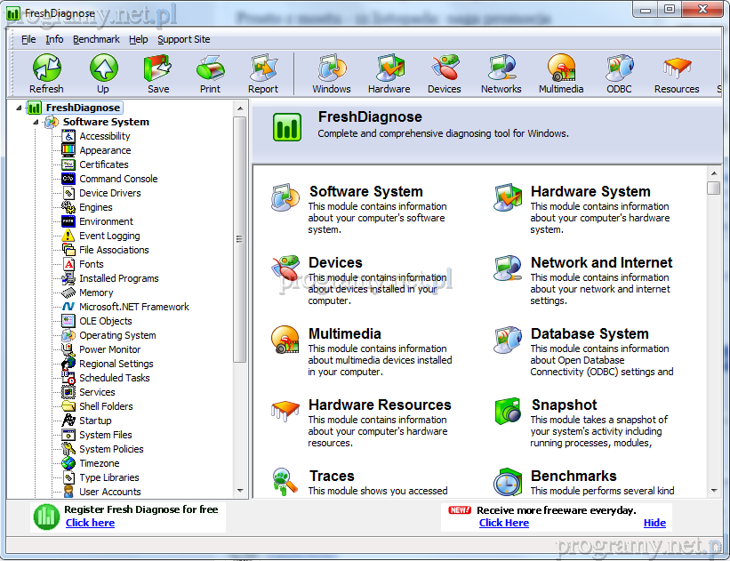Select the ODBC toolbar icon
Viewport: 730px width, 561px height.
(x=619, y=68)
